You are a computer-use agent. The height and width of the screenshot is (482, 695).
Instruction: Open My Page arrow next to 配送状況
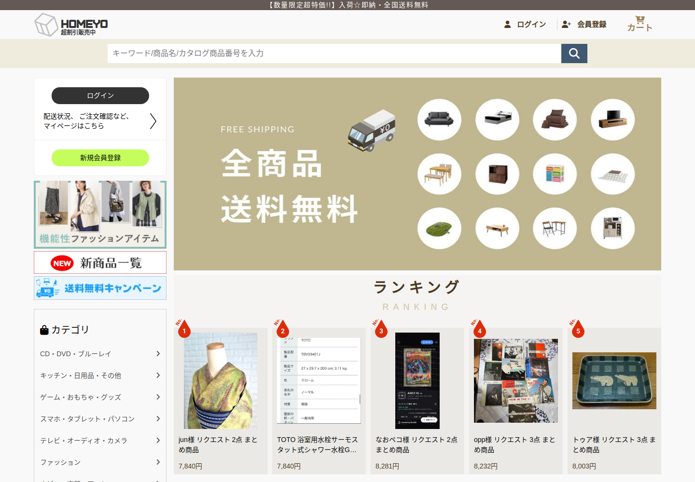click(153, 121)
